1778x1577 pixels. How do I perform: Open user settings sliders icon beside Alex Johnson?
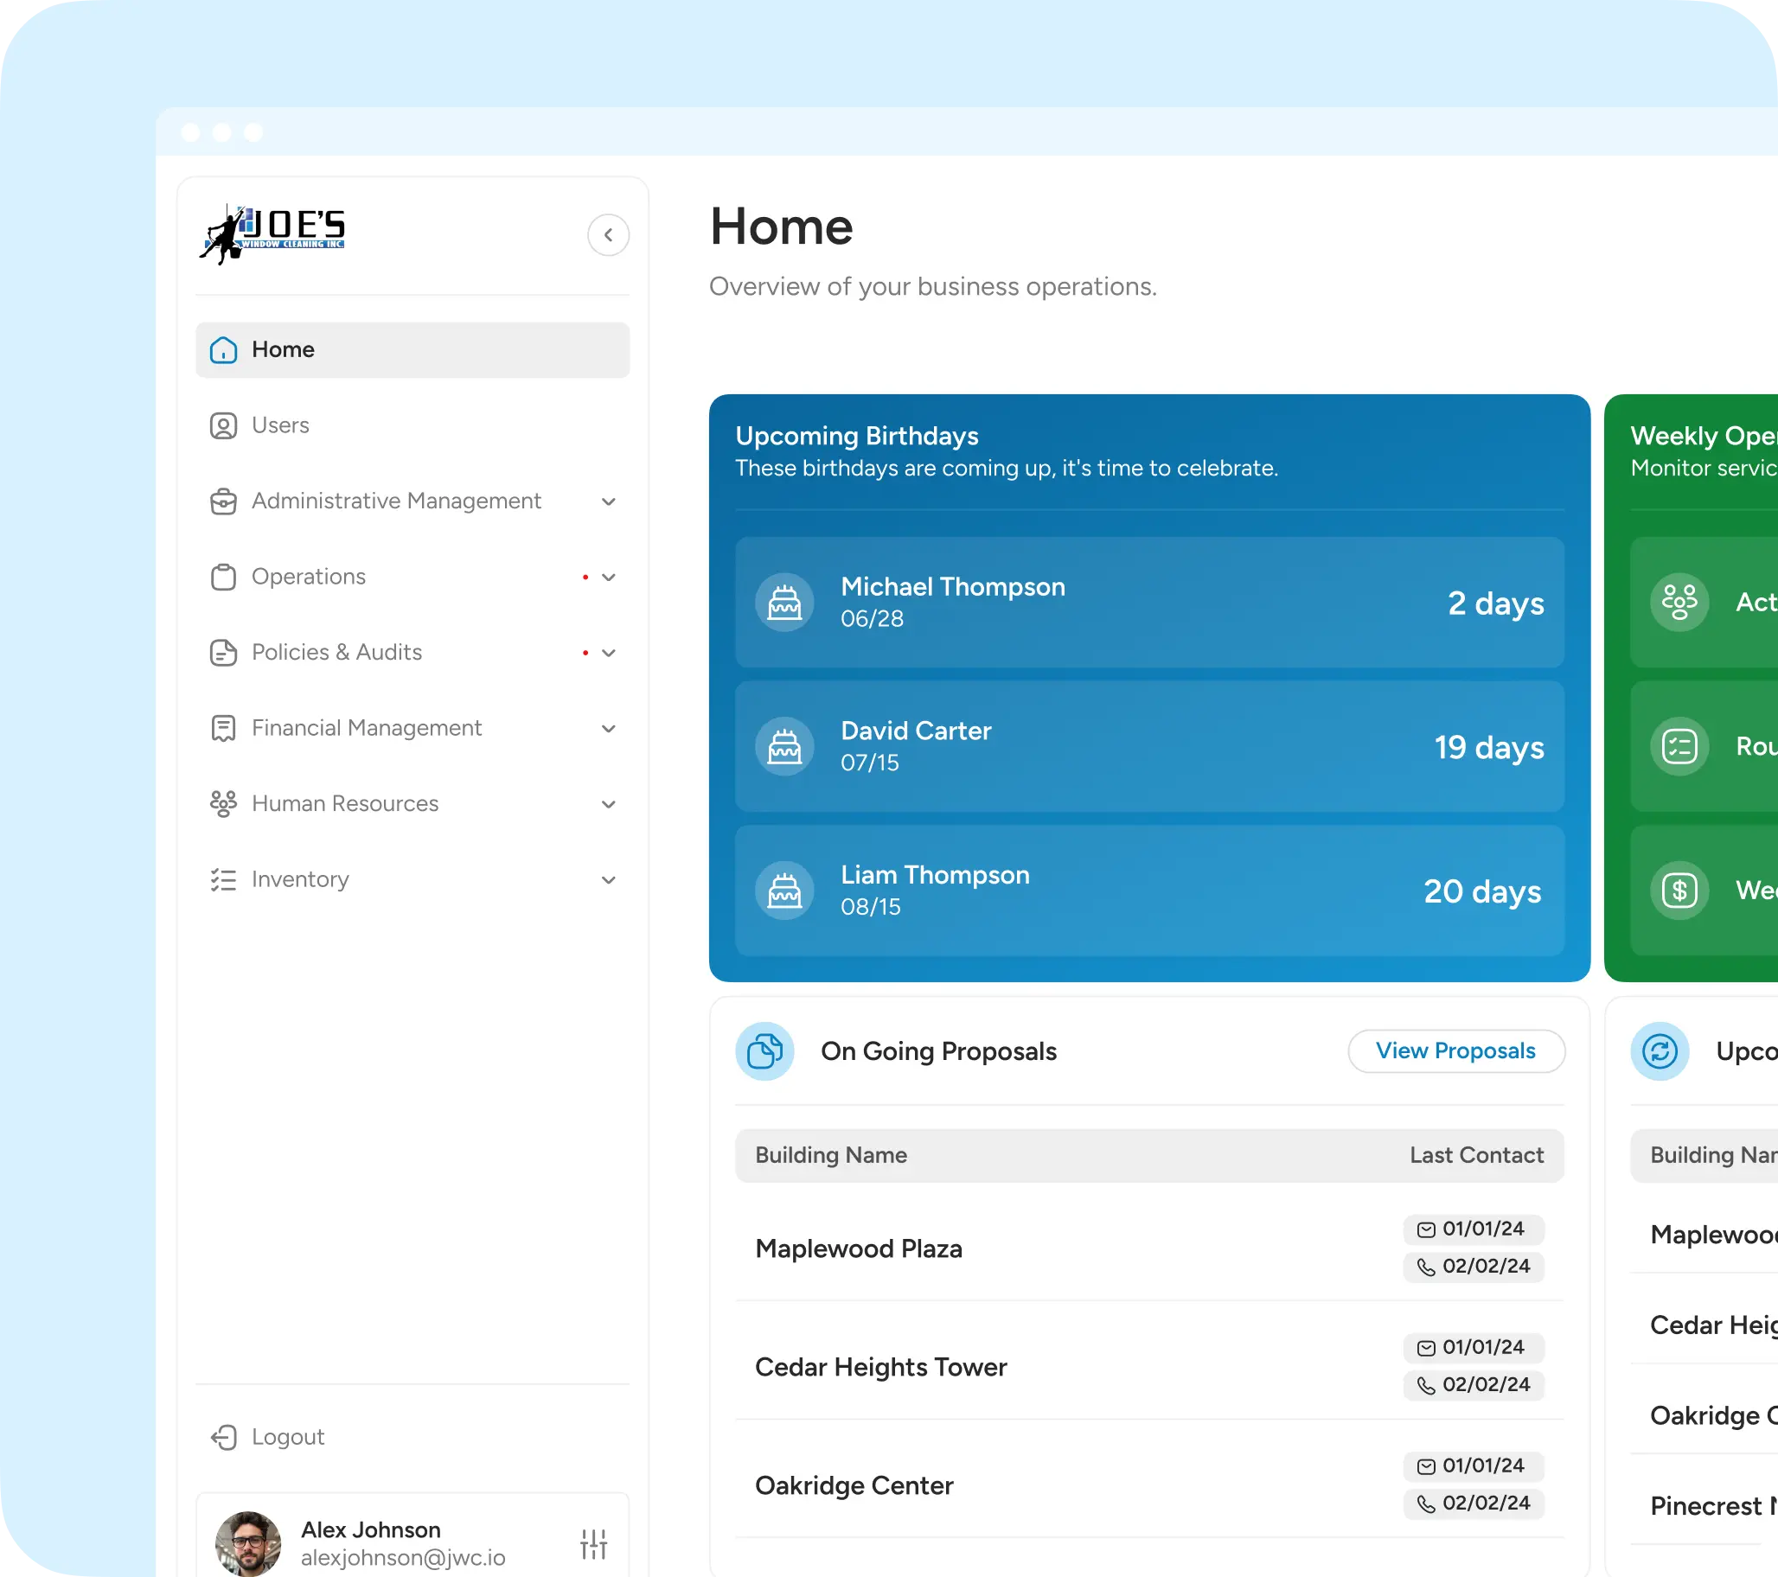point(593,1543)
